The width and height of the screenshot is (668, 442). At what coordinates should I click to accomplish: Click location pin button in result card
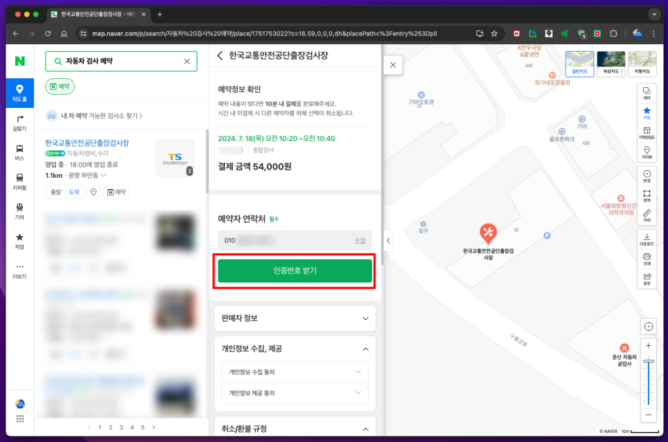pos(93,192)
